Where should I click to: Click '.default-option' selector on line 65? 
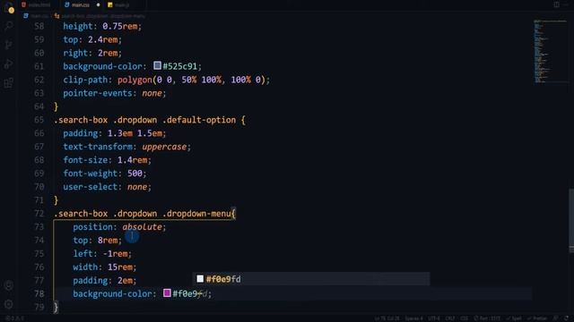coord(199,120)
